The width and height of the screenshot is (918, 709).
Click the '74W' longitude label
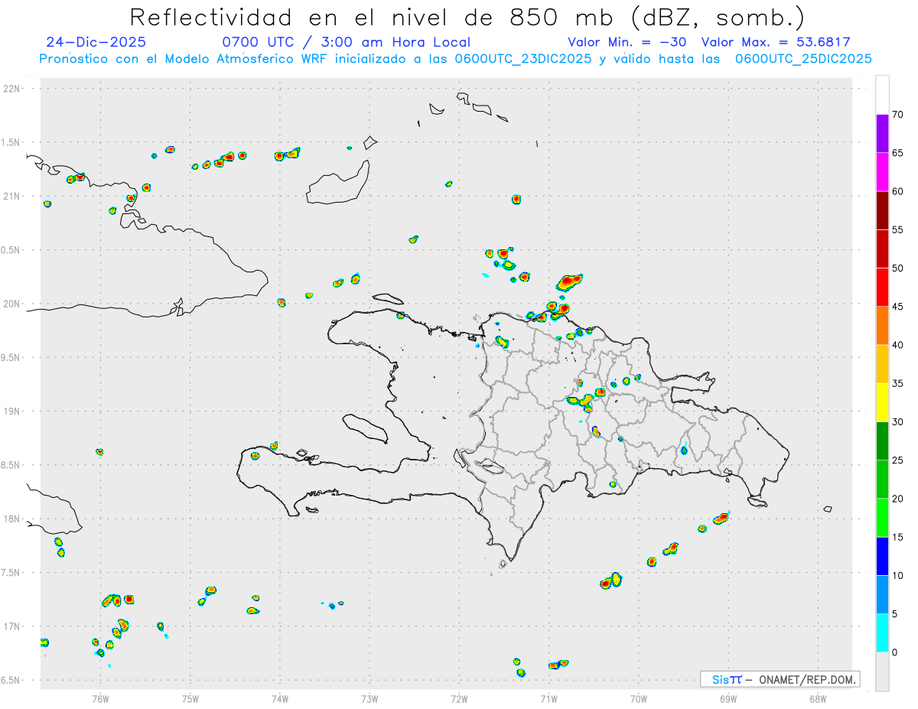coord(280,698)
